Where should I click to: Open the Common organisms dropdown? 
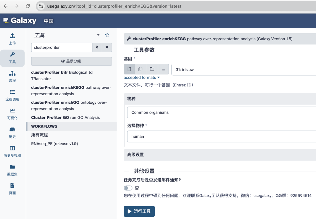(x=221, y=112)
